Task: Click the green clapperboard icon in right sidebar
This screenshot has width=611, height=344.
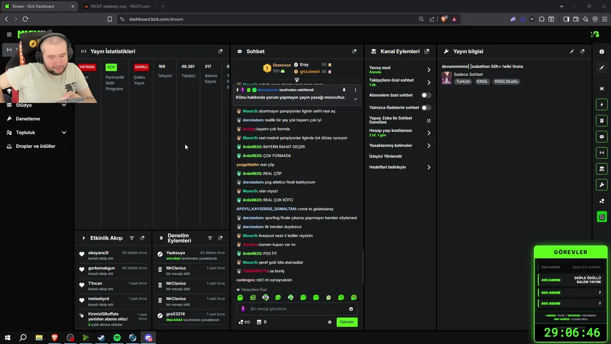Action: (x=601, y=217)
